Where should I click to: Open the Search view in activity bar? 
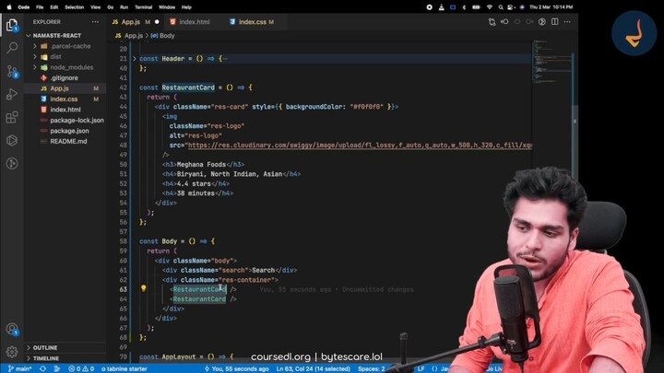point(12,46)
